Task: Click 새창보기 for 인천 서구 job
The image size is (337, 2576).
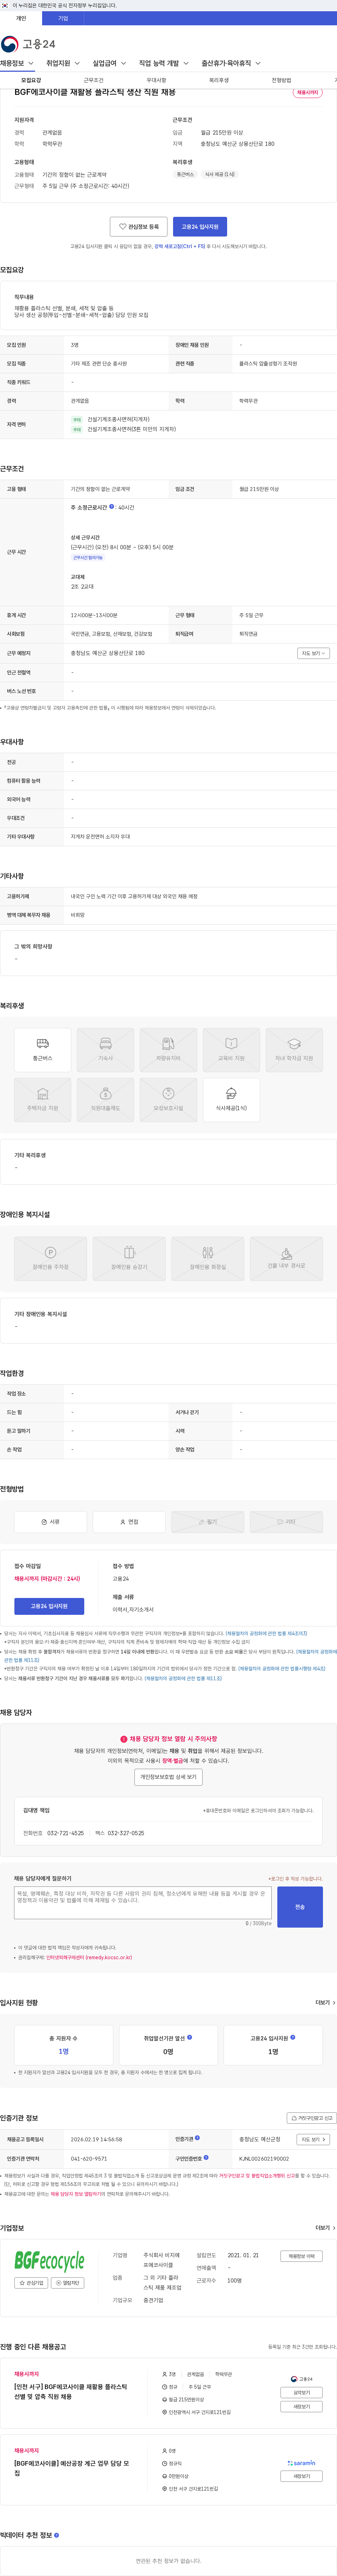Action: 301,2407
